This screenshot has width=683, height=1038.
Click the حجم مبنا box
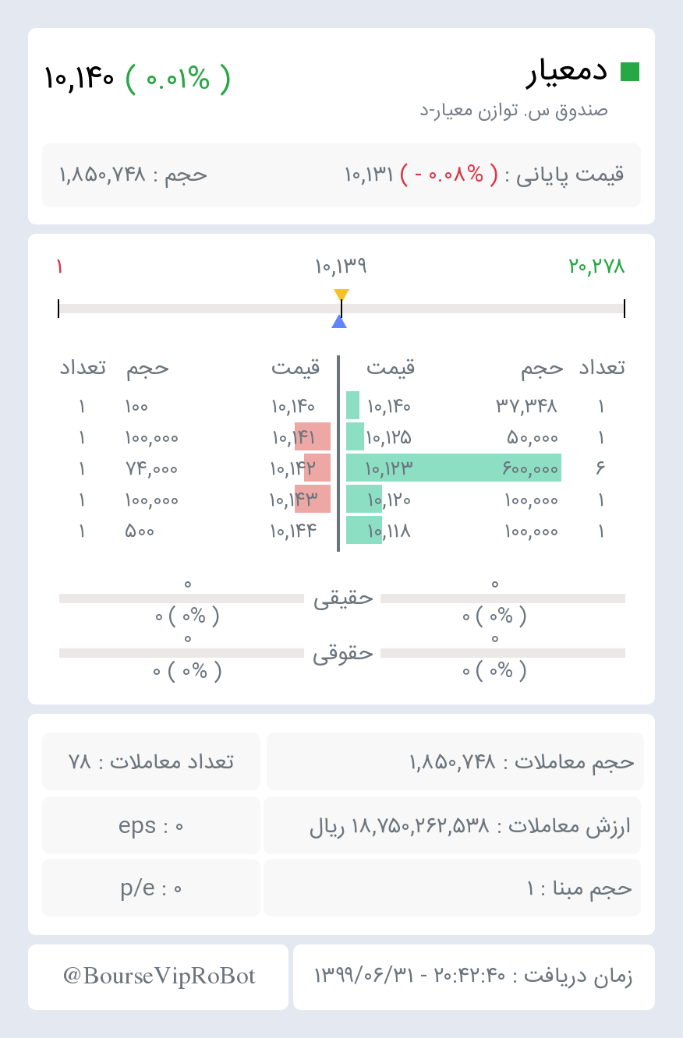pyautogui.click(x=452, y=888)
